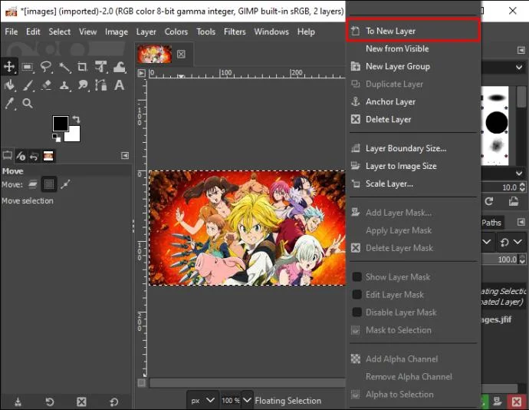Expand brush filter dropdown above brush grid
Viewport: 529px width, 410px height.
pos(519,68)
